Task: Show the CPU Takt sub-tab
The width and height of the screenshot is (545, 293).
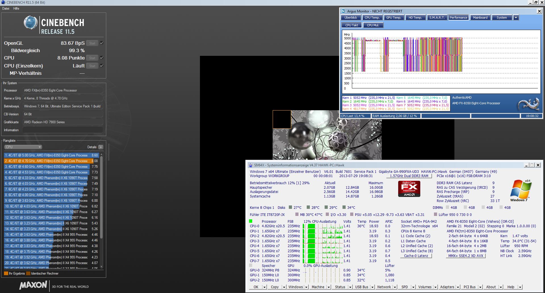Action: [352, 25]
